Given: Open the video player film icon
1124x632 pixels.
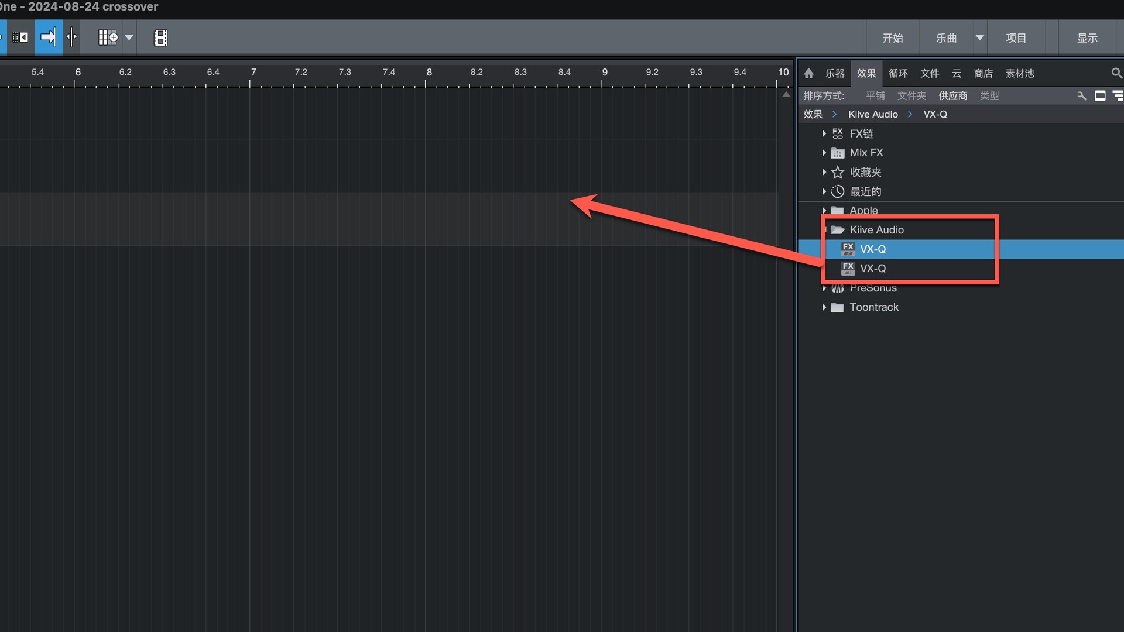Looking at the screenshot, I should (160, 37).
